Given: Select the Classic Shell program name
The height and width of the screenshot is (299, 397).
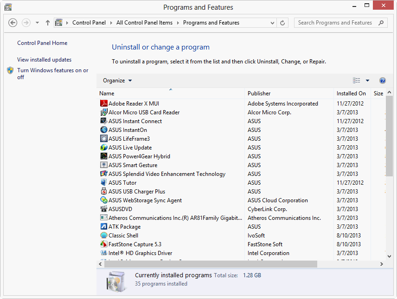Looking at the screenshot, I should tap(123, 236).
